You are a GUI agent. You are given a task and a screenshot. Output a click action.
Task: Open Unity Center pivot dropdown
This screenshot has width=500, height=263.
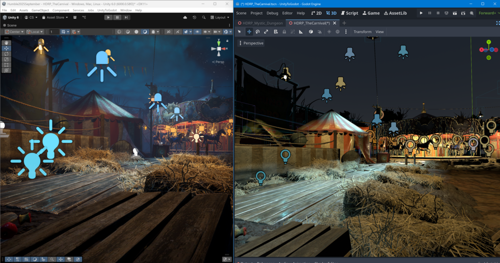[14, 32]
